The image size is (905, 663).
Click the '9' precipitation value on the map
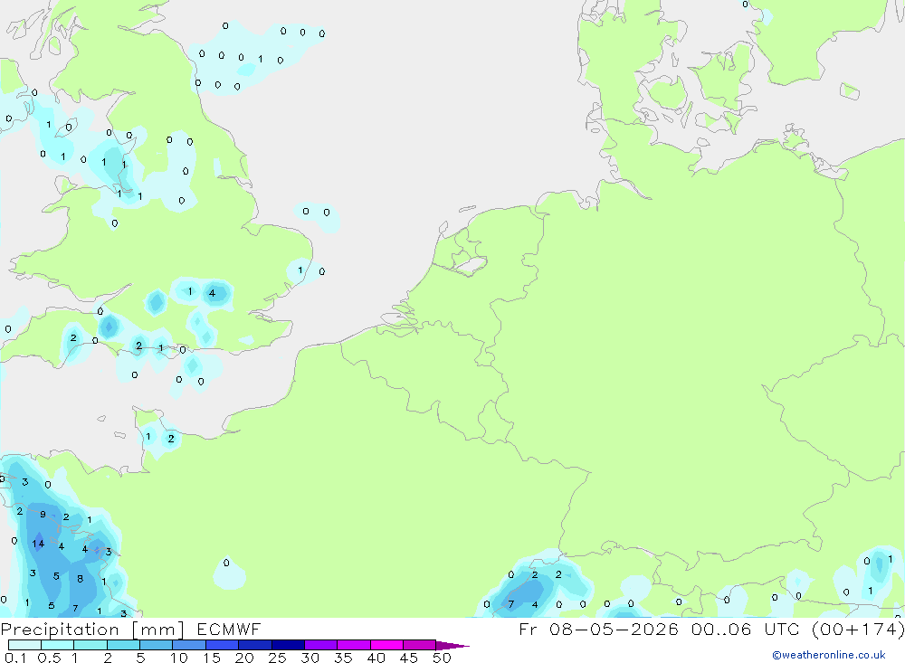tap(43, 514)
